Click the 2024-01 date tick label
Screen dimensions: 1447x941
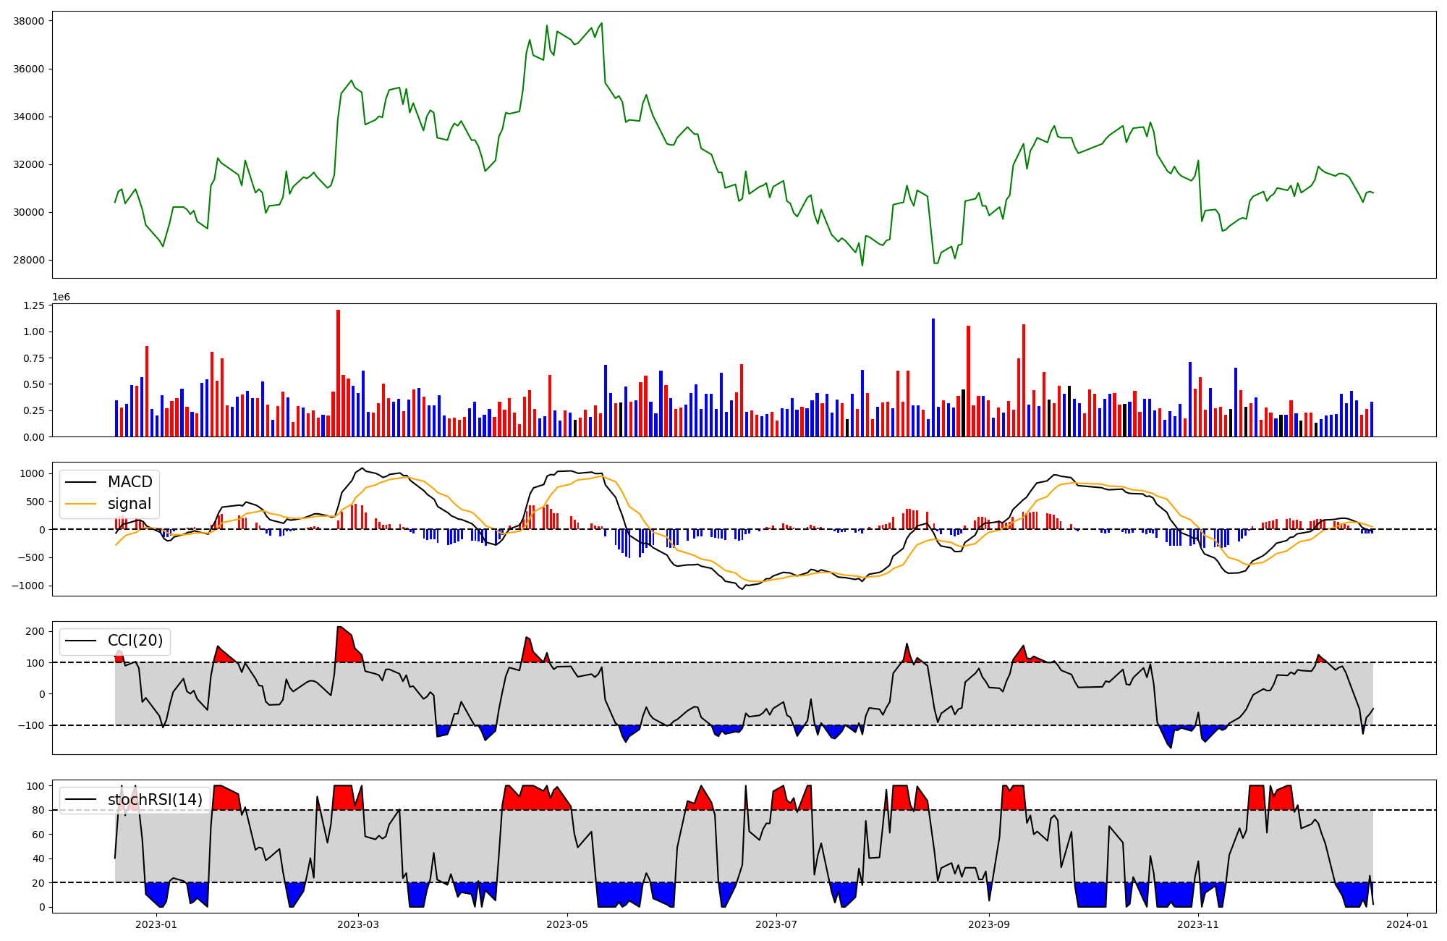pos(1406,924)
